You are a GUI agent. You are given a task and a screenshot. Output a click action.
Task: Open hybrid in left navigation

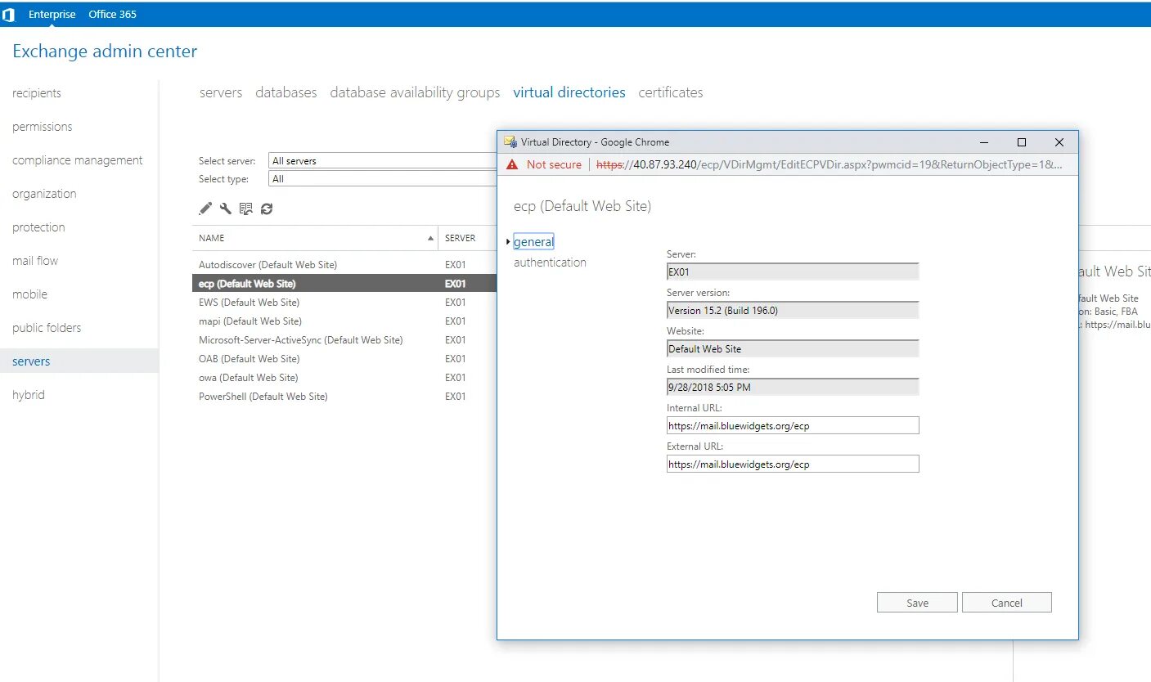[x=29, y=395]
